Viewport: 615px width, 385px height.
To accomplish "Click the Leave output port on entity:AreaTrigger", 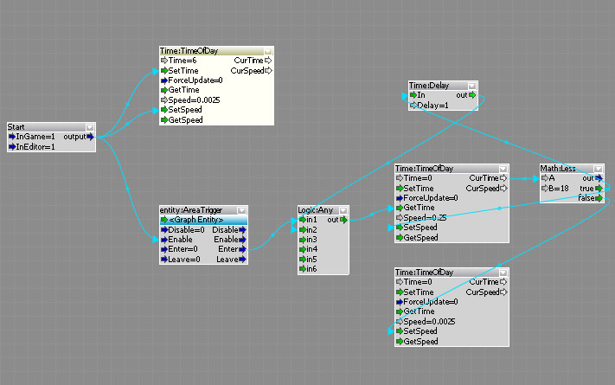I will pos(243,259).
